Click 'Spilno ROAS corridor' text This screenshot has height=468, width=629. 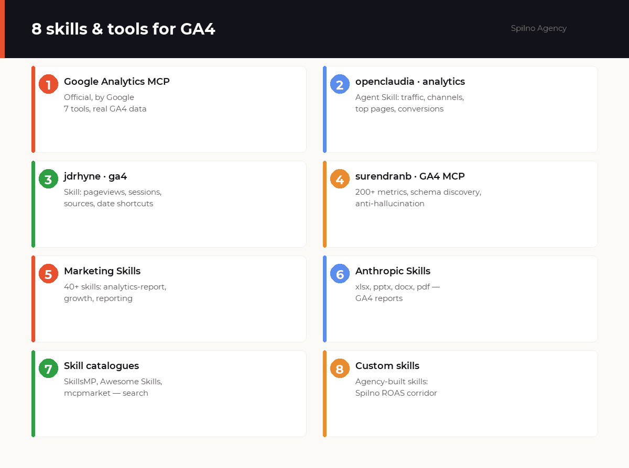[x=396, y=393]
